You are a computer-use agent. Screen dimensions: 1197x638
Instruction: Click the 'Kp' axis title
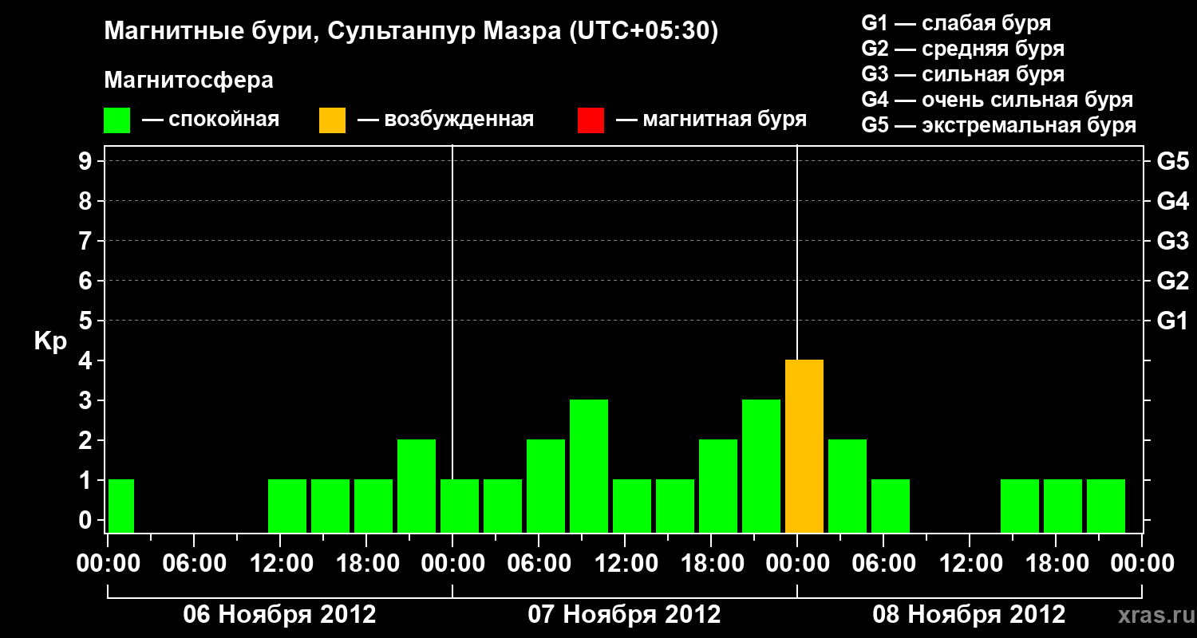pos(50,341)
